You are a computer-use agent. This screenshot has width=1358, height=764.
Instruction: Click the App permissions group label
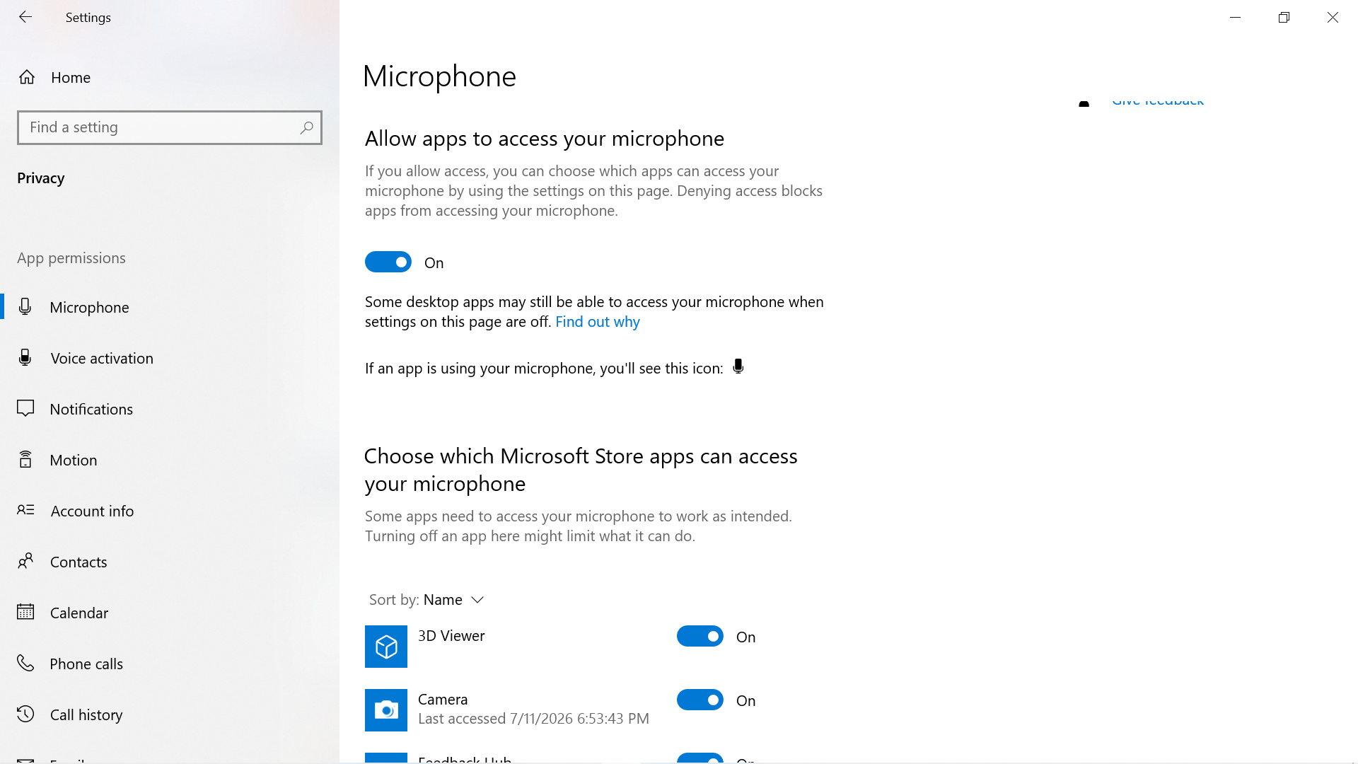coord(71,258)
